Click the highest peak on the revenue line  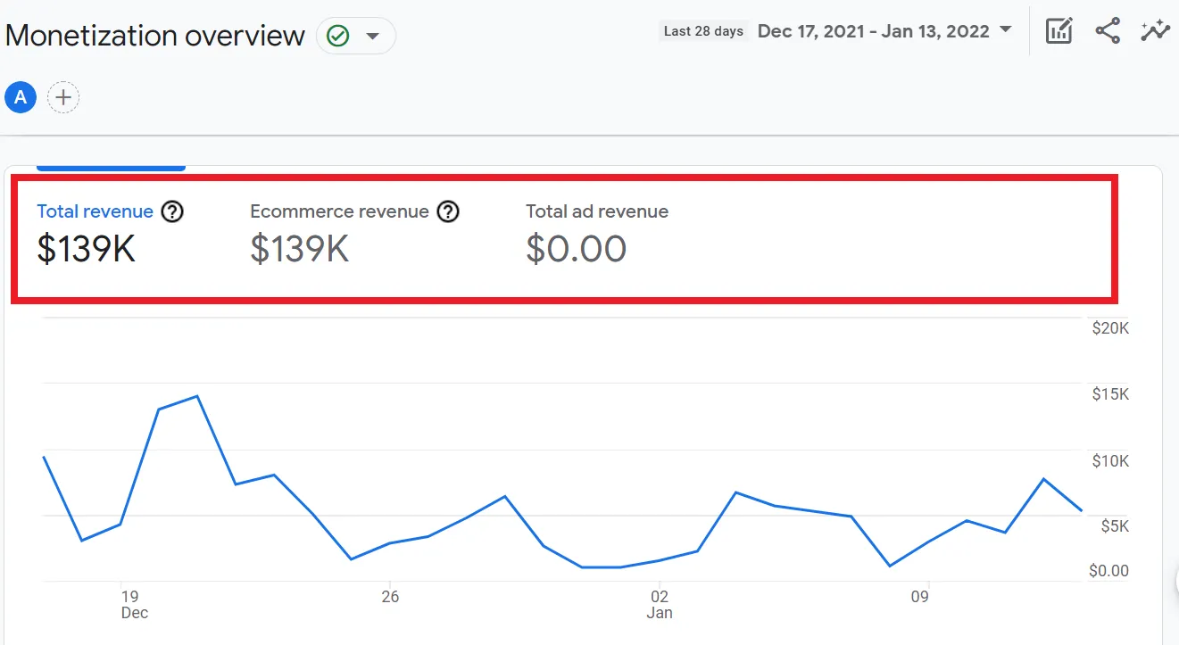coord(196,396)
